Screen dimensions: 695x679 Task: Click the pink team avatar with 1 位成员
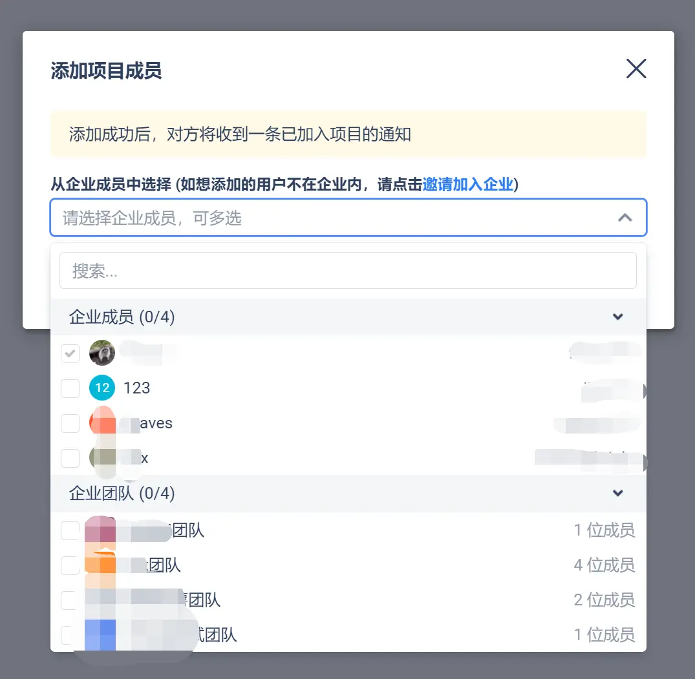[x=100, y=530]
